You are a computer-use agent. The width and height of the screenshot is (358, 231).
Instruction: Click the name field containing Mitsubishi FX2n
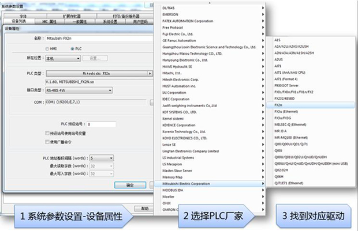[99, 38]
